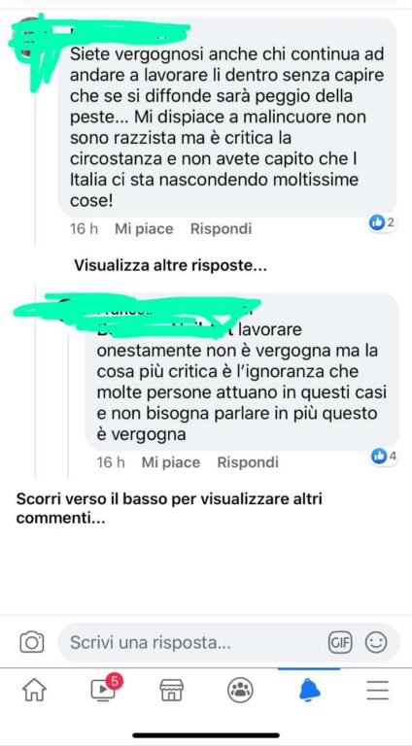Tap the first comment's 16 h timestamp

pos(84,229)
